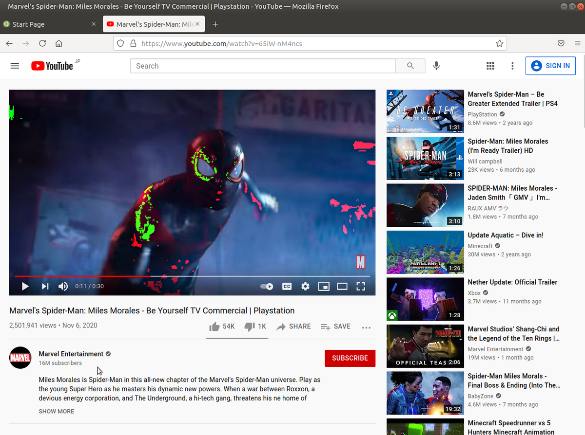Bookmark this page with star
Image resolution: width=585 pixels, height=435 pixels.
point(500,43)
